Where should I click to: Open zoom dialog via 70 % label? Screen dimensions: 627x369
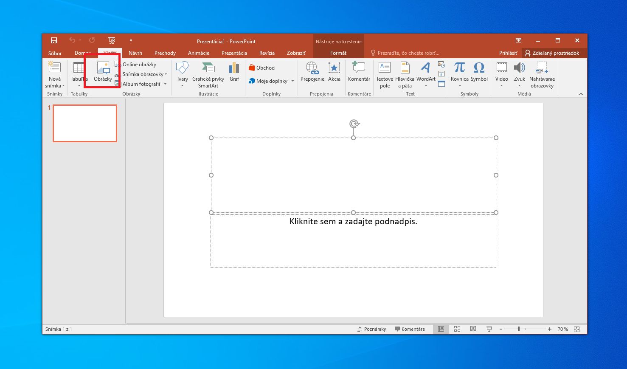click(x=563, y=329)
